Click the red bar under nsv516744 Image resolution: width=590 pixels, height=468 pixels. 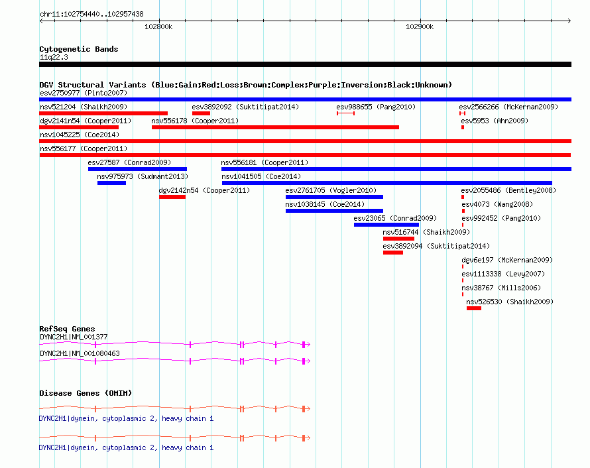(x=398, y=239)
